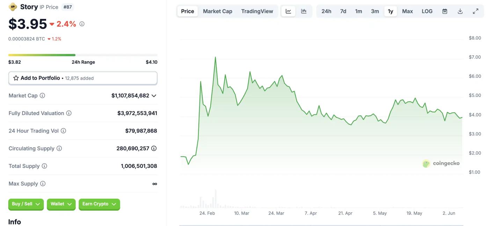Open the Earn Crypto dropdown
Screen dimensions: 489x226
99,204
